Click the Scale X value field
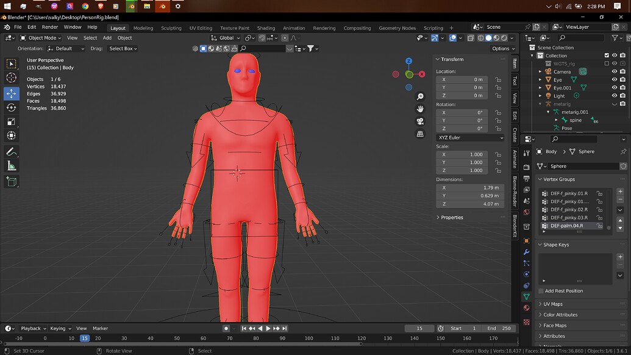Image resolution: width=631 pixels, height=355 pixels. [x=462, y=154]
